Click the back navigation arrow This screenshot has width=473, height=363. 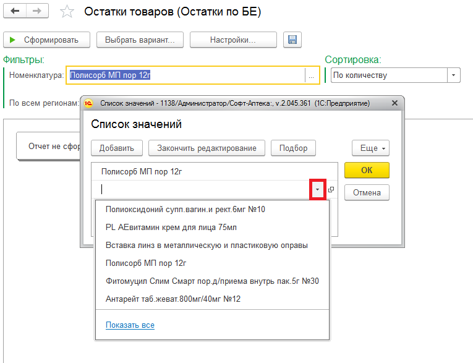15,12
